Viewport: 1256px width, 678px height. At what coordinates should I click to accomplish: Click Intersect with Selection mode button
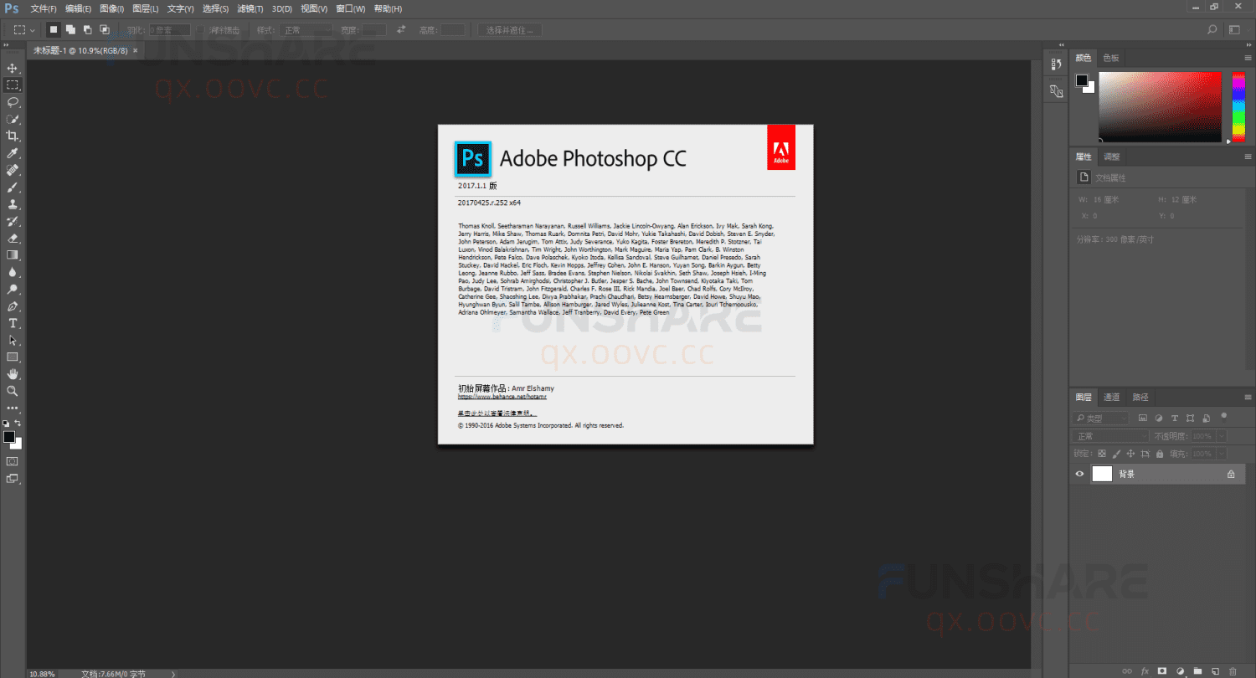click(105, 29)
